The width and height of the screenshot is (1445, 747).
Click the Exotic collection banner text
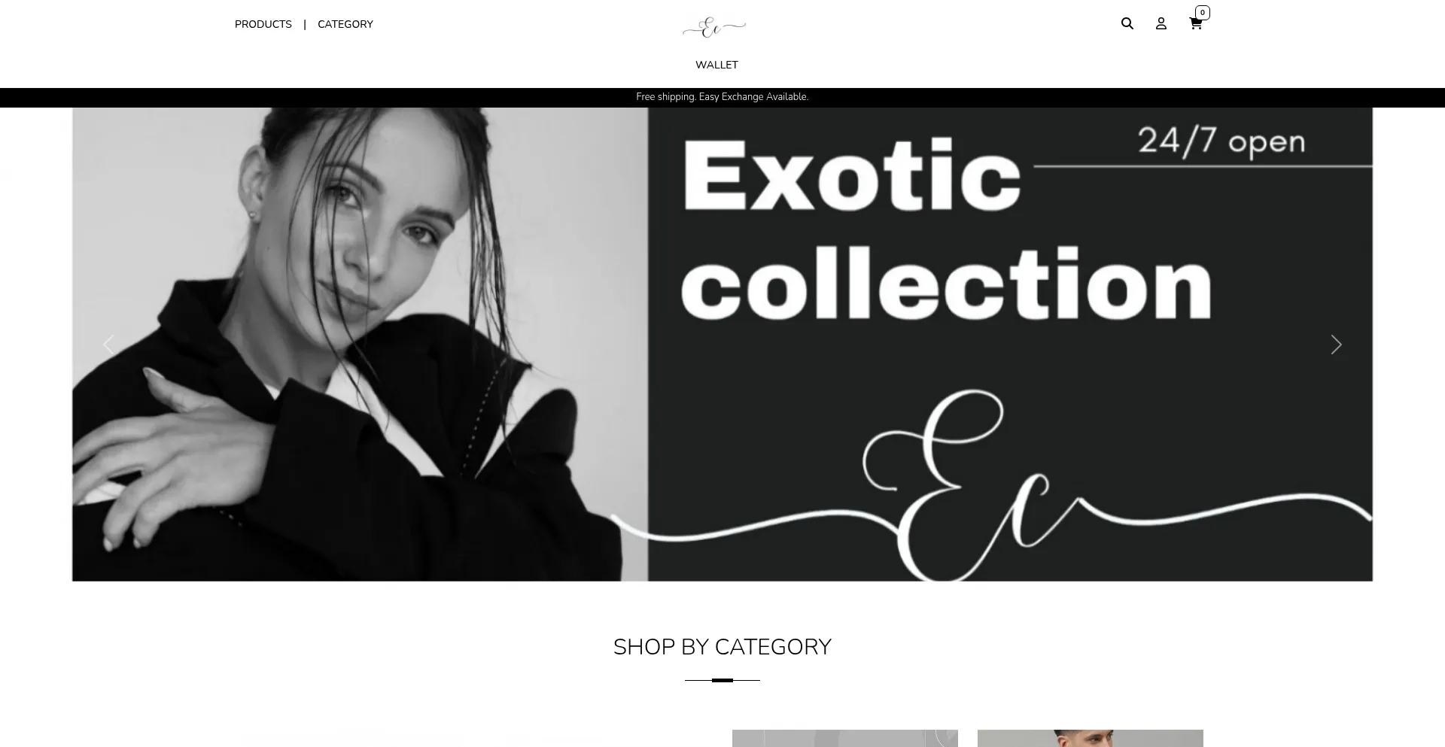(x=946, y=229)
